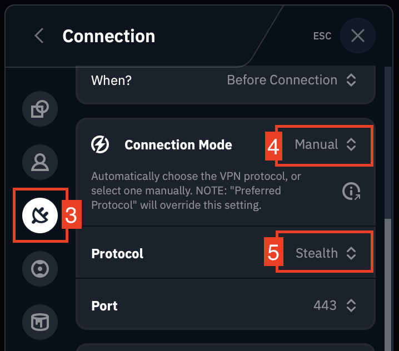The image size is (399, 351).
Task: Open the General preferences sidebar icon
Action: coord(40,109)
